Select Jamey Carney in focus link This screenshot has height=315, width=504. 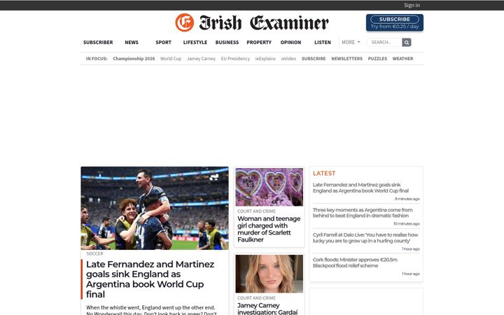pyautogui.click(x=201, y=59)
